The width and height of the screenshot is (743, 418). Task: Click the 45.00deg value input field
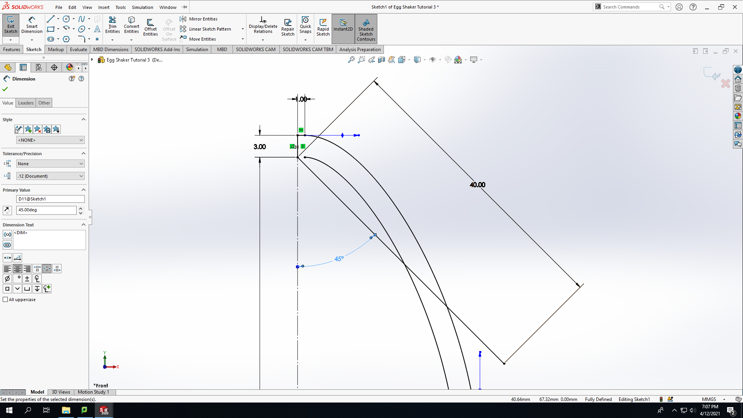[x=46, y=210]
